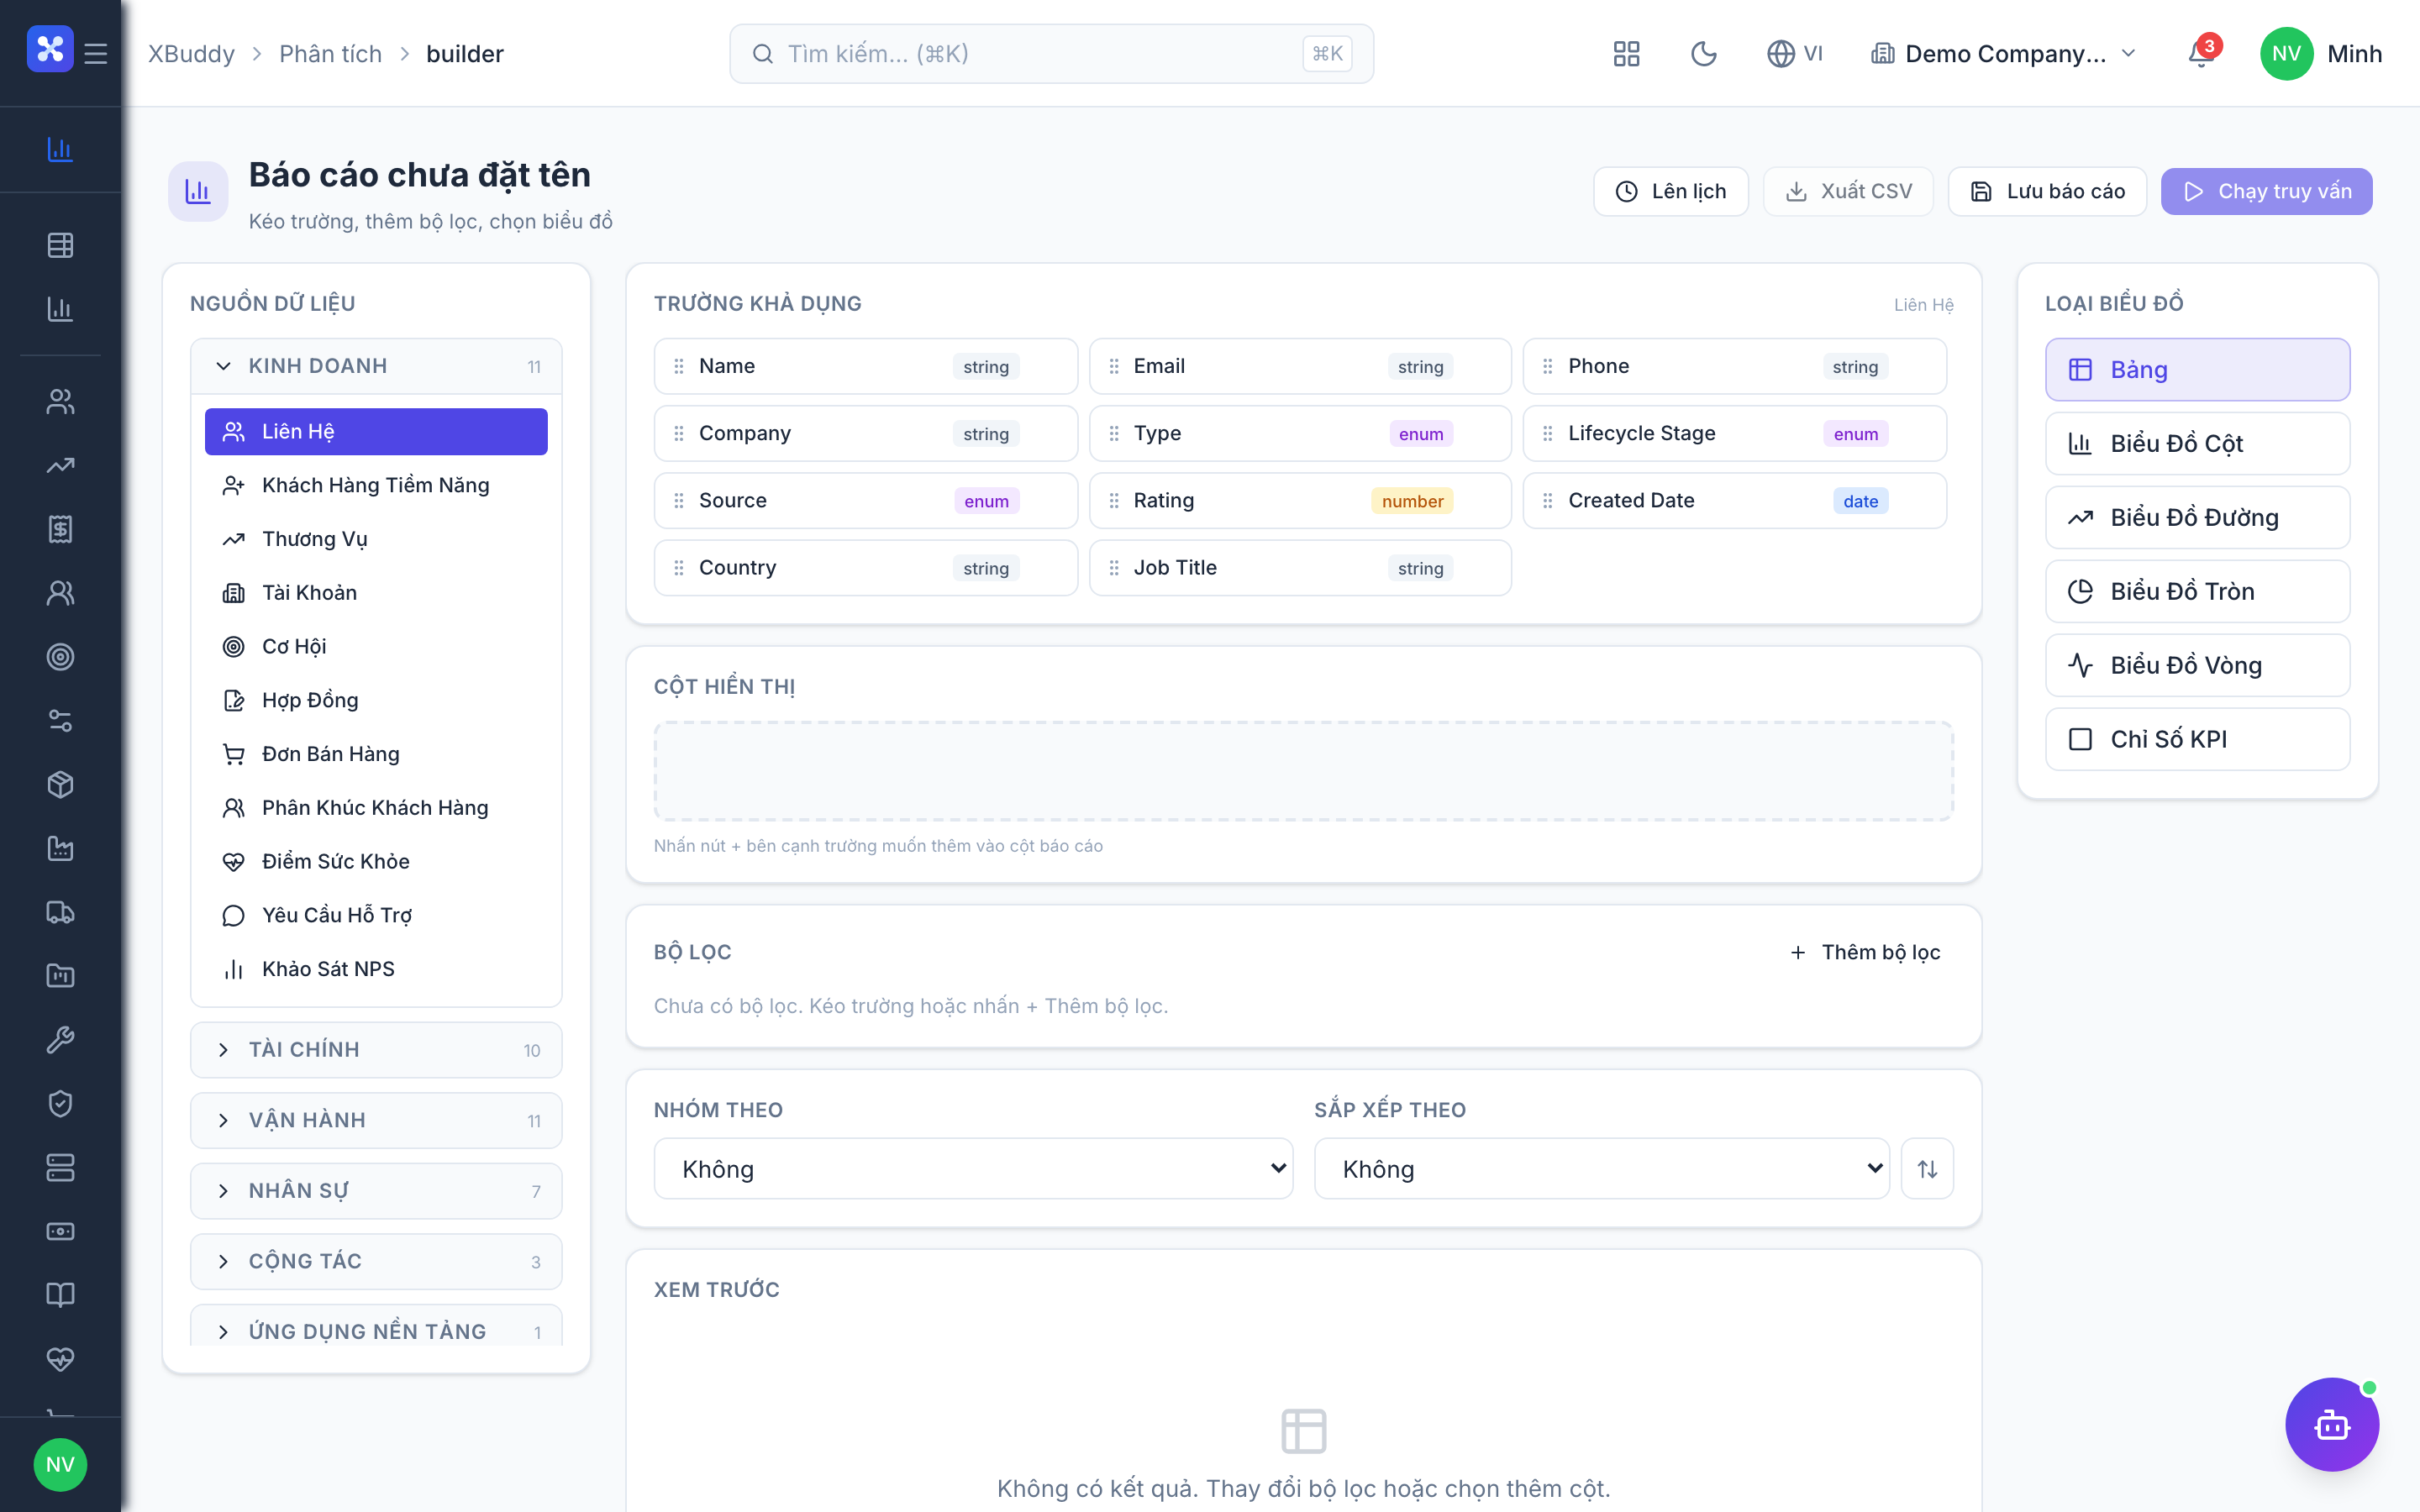Open sidebar trending-up line icon
The width and height of the screenshot is (2420, 1512).
pyautogui.click(x=60, y=465)
